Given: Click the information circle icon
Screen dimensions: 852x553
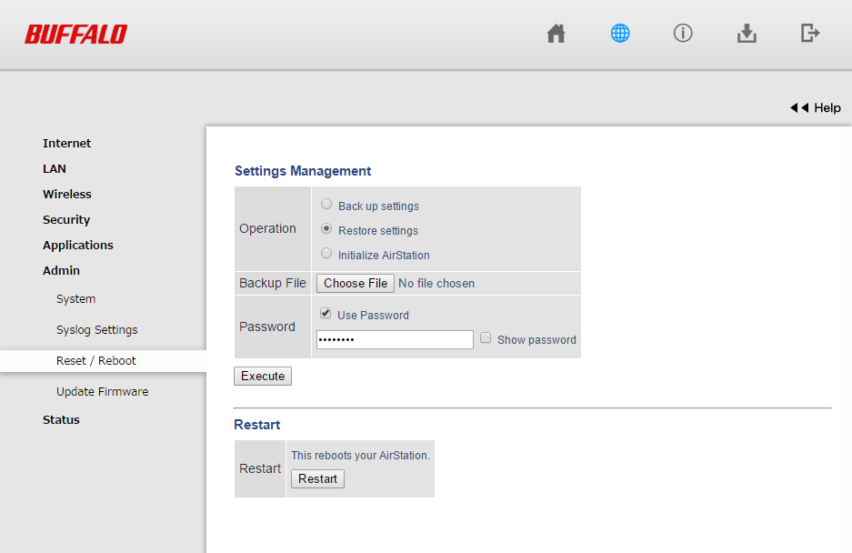Looking at the screenshot, I should (x=683, y=34).
